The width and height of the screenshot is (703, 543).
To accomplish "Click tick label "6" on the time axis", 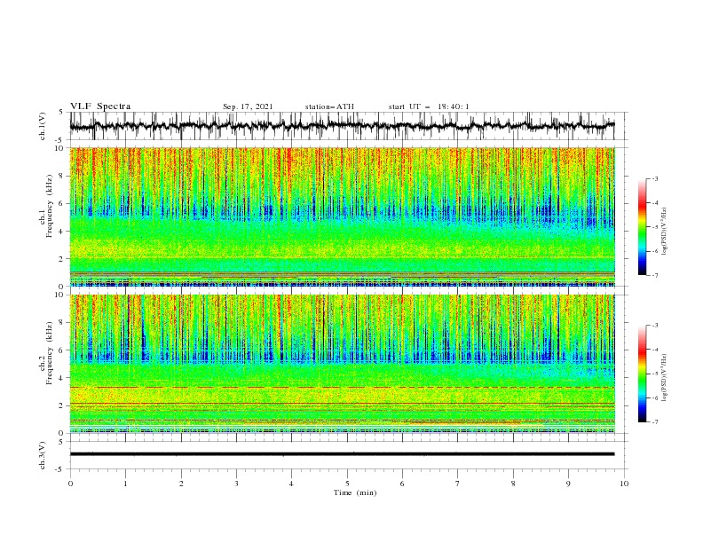I will pos(402,484).
